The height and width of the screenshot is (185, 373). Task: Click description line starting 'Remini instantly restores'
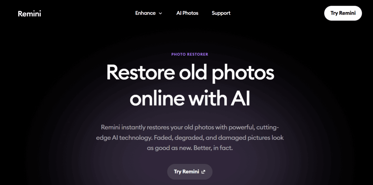pyautogui.click(x=190, y=127)
